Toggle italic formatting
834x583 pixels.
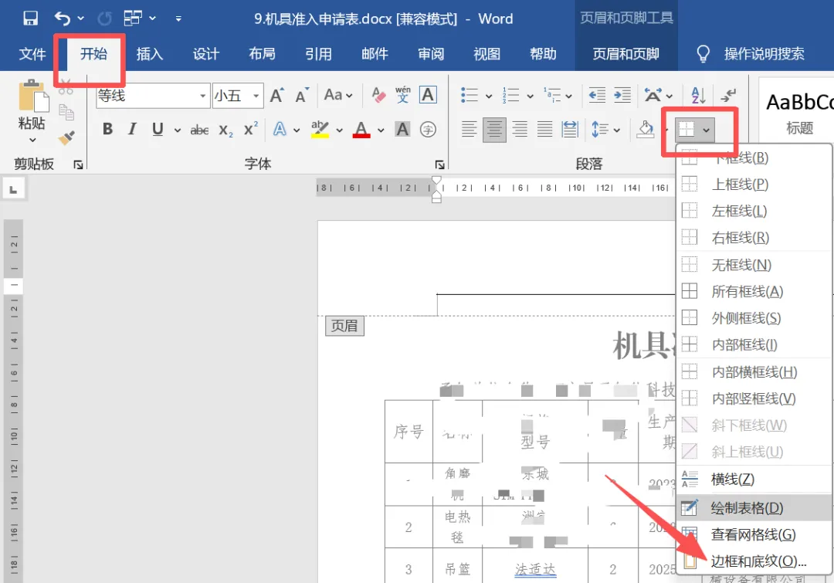(132, 129)
